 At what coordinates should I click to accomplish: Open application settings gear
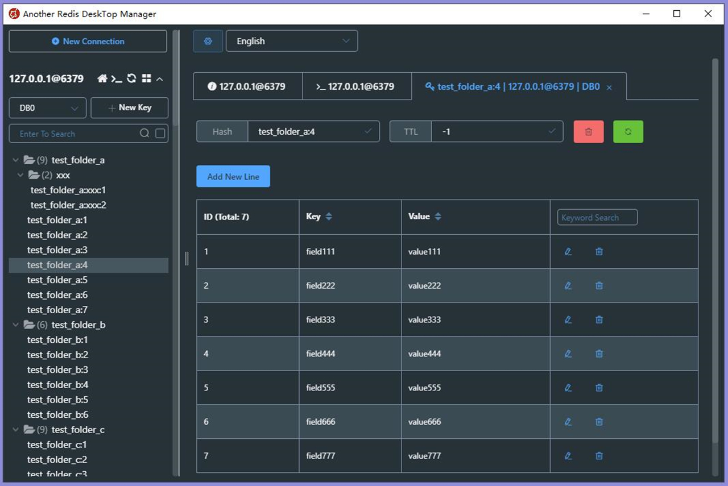208,40
